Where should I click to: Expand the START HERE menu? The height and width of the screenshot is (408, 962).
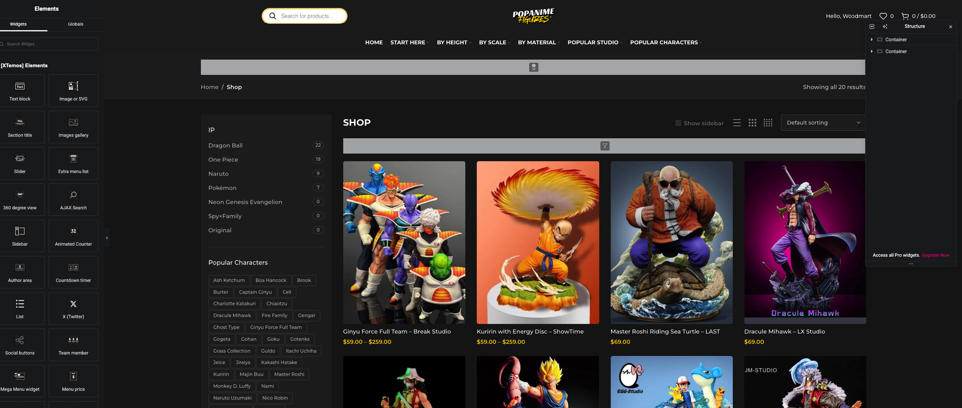pyautogui.click(x=410, y=42)
